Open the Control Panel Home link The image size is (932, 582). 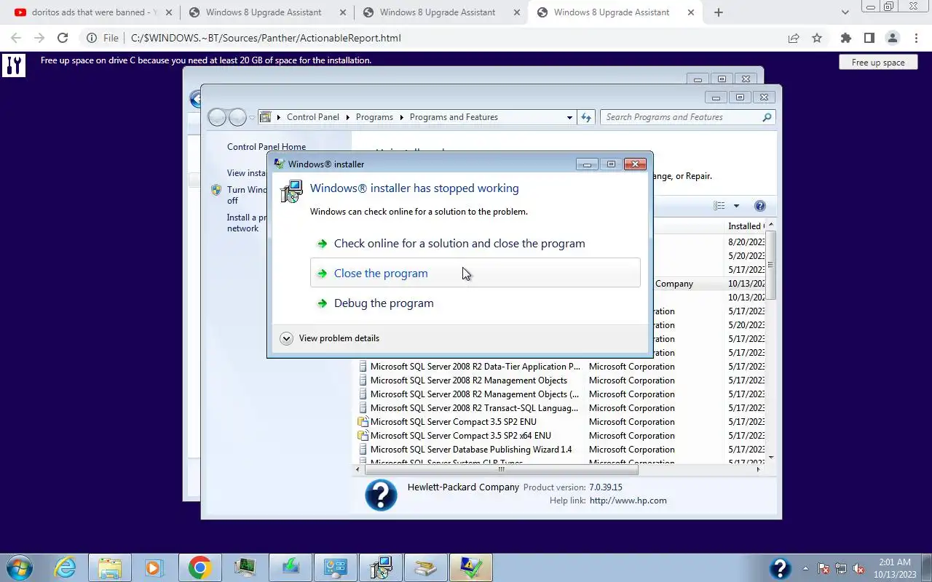(266, 147)
